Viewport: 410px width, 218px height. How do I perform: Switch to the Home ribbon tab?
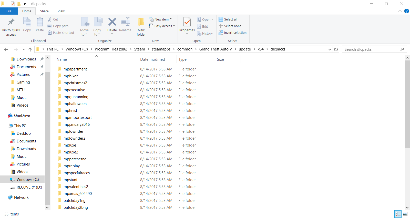(27, 11)
